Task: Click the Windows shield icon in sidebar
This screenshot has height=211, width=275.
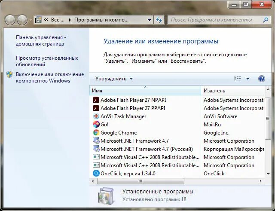Action: (9, 74)
